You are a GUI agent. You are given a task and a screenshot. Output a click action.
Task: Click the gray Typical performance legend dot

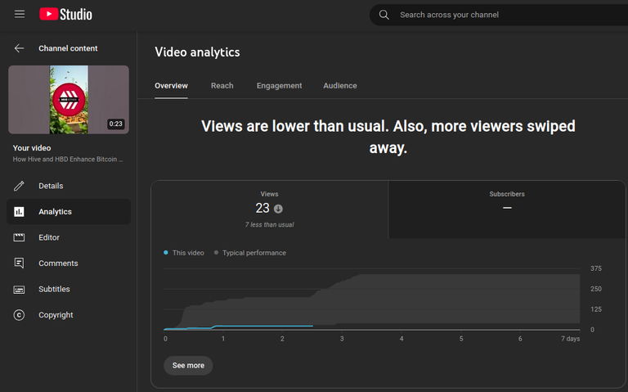pyautogui.click(x=216, y=253)
